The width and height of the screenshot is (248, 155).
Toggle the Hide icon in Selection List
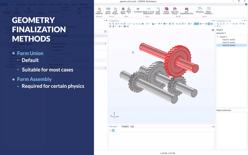pos(234,24)
